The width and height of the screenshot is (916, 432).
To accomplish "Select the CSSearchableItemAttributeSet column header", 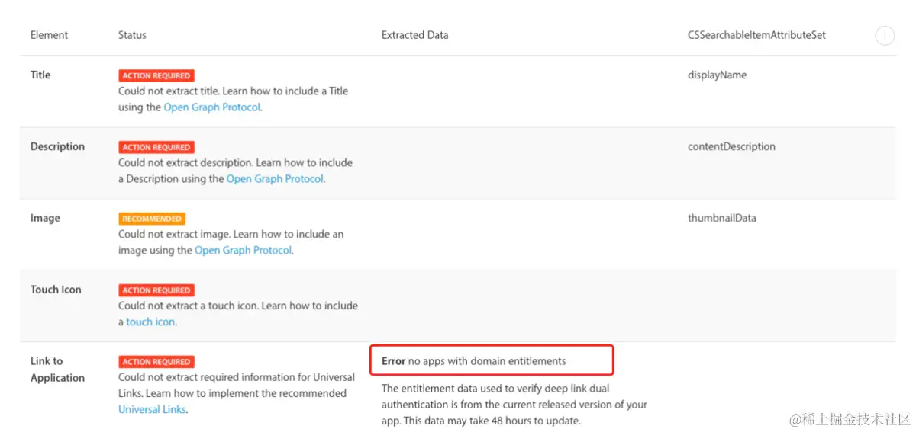I will click(756, 35).
